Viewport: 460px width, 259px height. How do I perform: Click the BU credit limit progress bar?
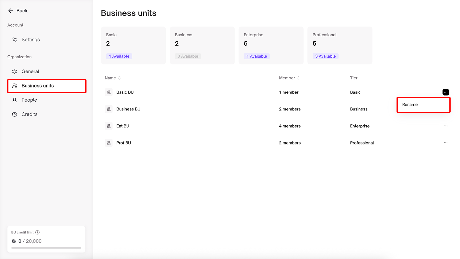46,248
